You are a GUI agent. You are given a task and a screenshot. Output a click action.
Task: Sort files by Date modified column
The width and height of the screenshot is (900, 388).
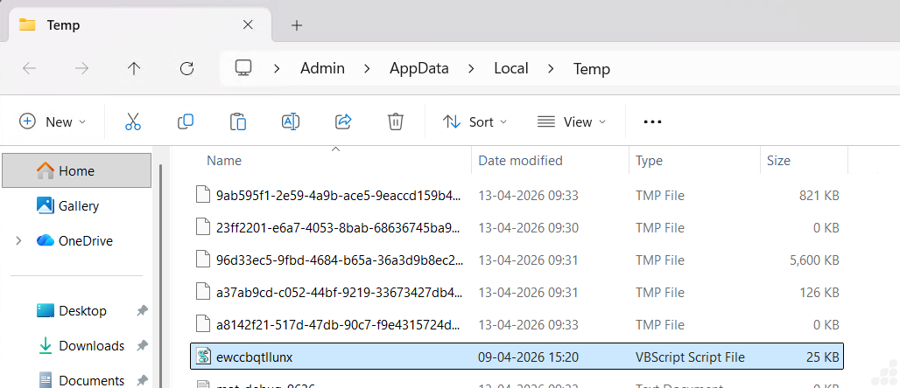pos(520,160)
